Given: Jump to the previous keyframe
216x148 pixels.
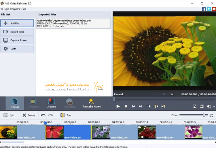Looking at the screenshot, I should tap(156, 106).
